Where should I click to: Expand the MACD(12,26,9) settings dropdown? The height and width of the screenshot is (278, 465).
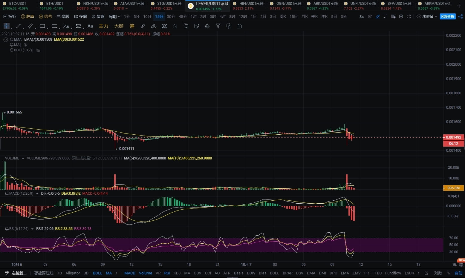pyautogui.click(x=37, y=193)
